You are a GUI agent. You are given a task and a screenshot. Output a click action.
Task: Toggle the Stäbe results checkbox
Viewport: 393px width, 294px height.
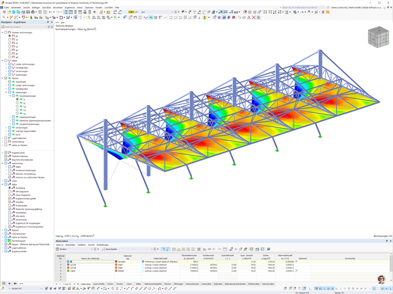click(6, 61)
